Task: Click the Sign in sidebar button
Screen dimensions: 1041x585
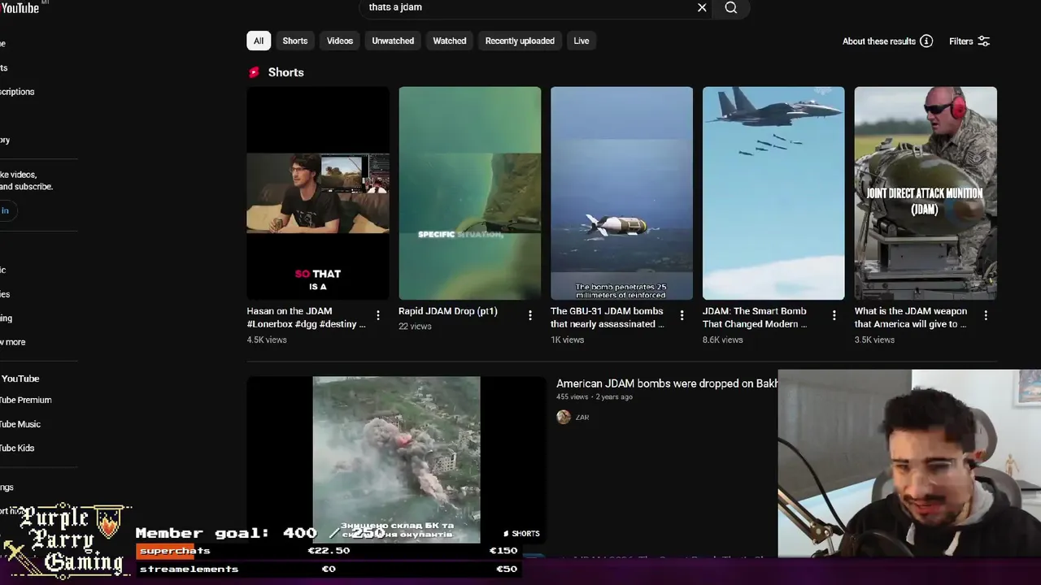Action: click(x=7, y=210)
